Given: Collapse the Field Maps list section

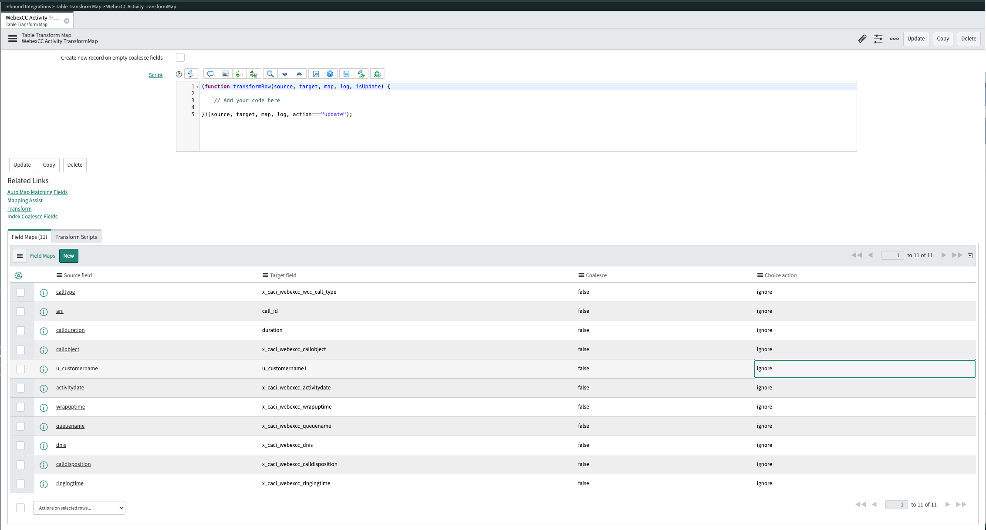Looking at the screenshot, I should (x=970, y=256).
